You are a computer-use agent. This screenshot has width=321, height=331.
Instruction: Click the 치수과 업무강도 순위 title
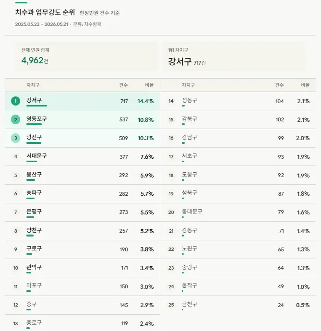[x=45, y=12]
